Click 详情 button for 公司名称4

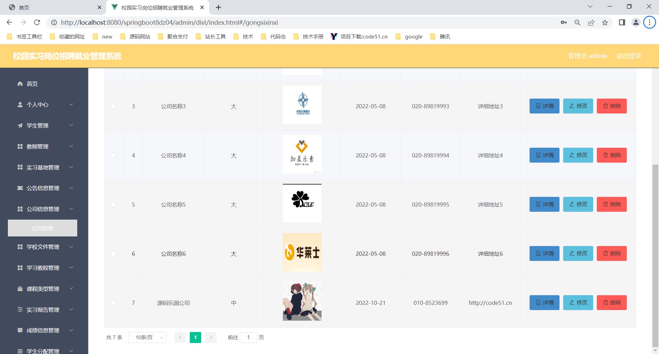(544, 155)
